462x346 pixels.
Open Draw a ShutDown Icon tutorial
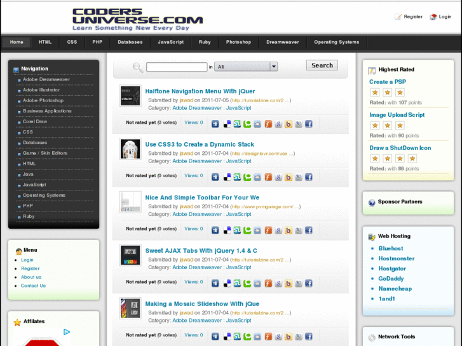(400, 148)
